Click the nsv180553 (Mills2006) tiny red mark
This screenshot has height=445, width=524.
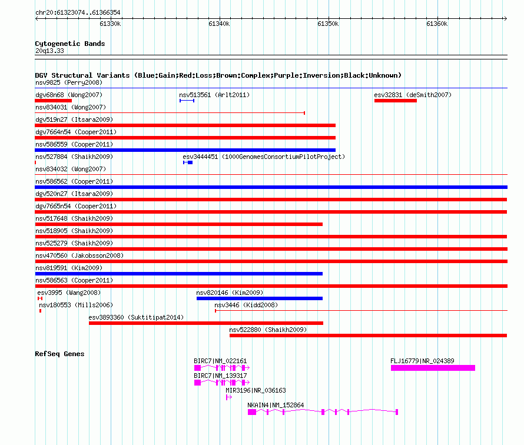(41, 311)
